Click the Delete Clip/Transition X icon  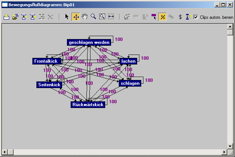[x=50, y=17]
